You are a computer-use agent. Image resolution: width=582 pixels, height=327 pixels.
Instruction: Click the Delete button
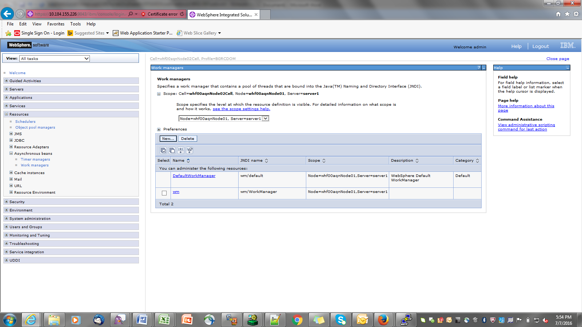(188, 139)
